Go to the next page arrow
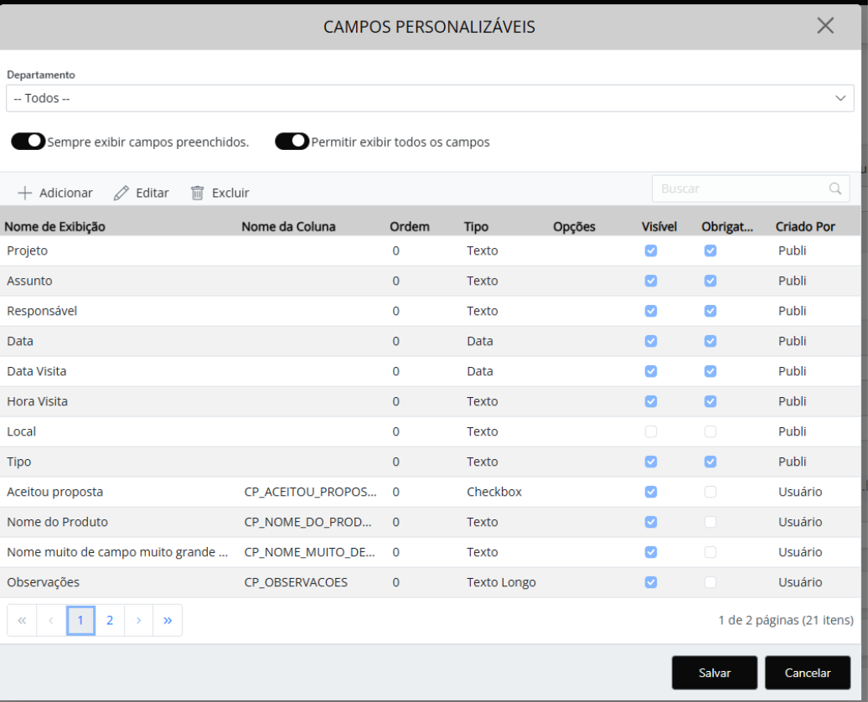 tap(138, 621)
